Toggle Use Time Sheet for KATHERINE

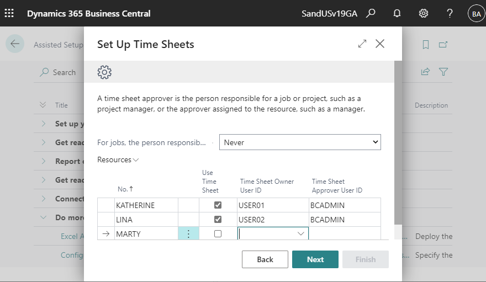pos(218,205)
